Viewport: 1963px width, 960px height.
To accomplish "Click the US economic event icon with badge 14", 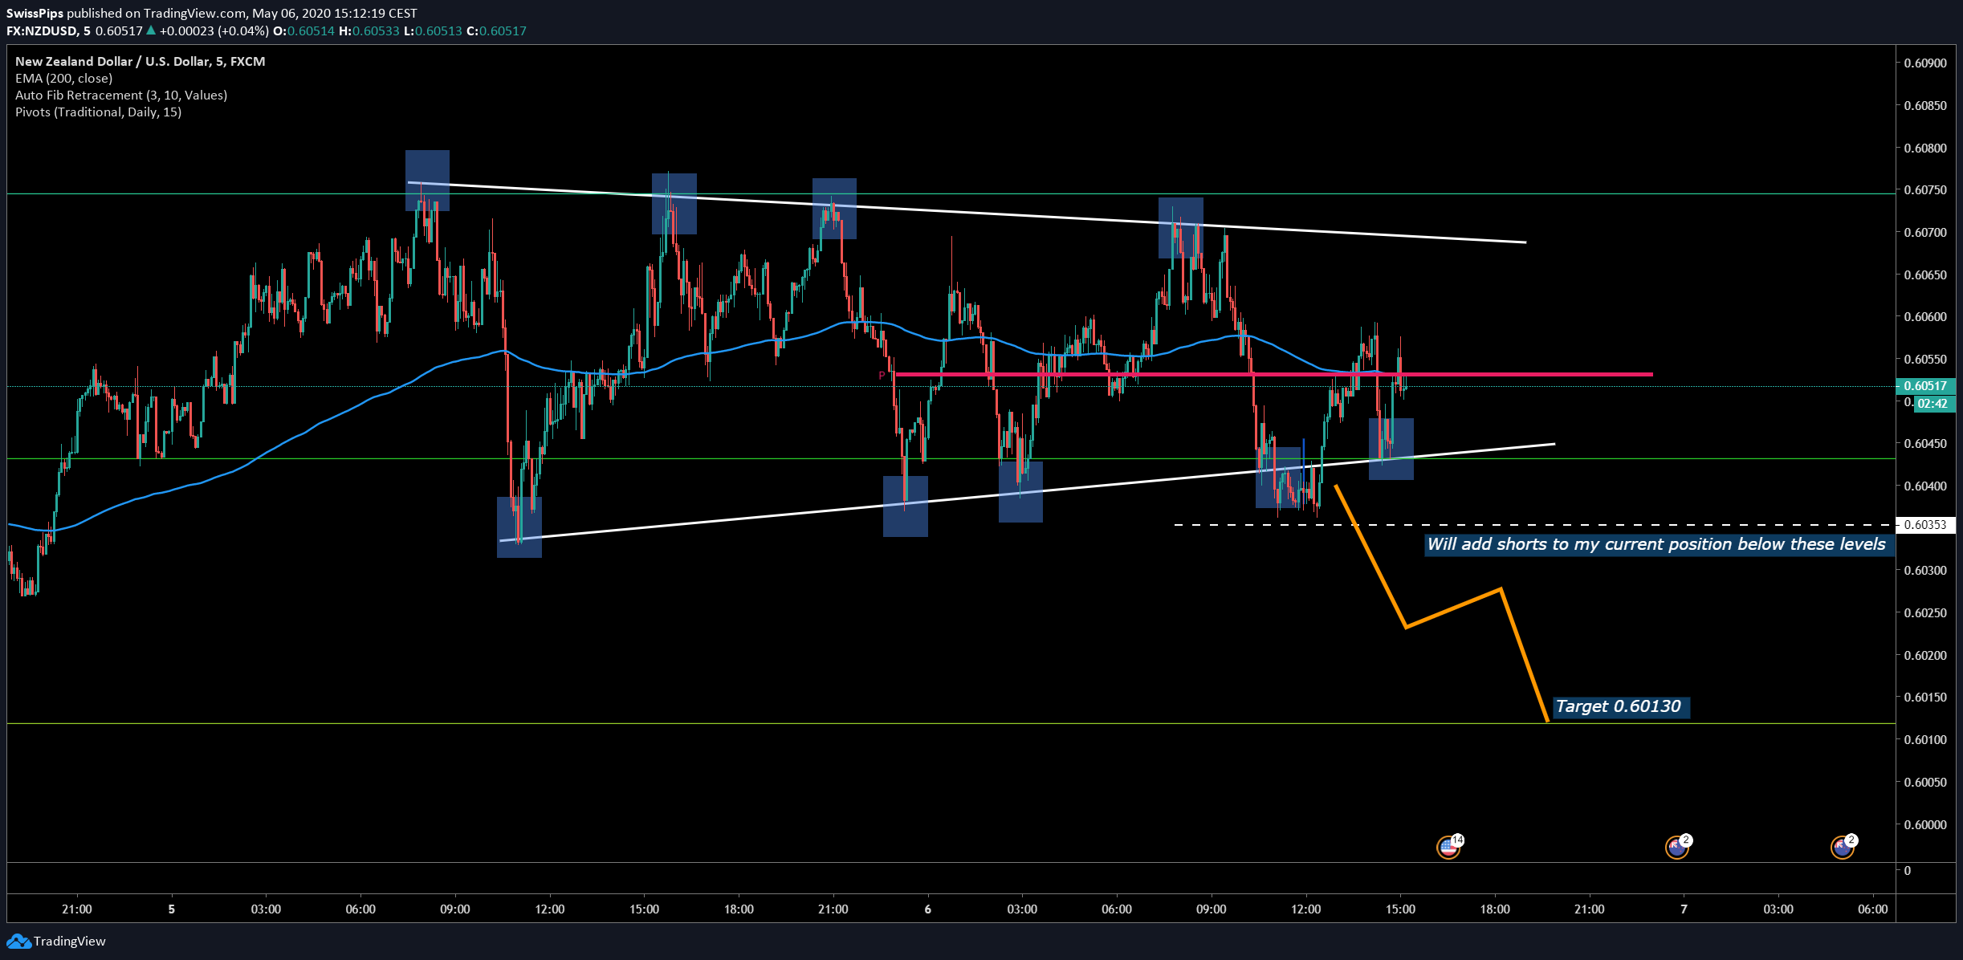I will tap(1449, 847).
